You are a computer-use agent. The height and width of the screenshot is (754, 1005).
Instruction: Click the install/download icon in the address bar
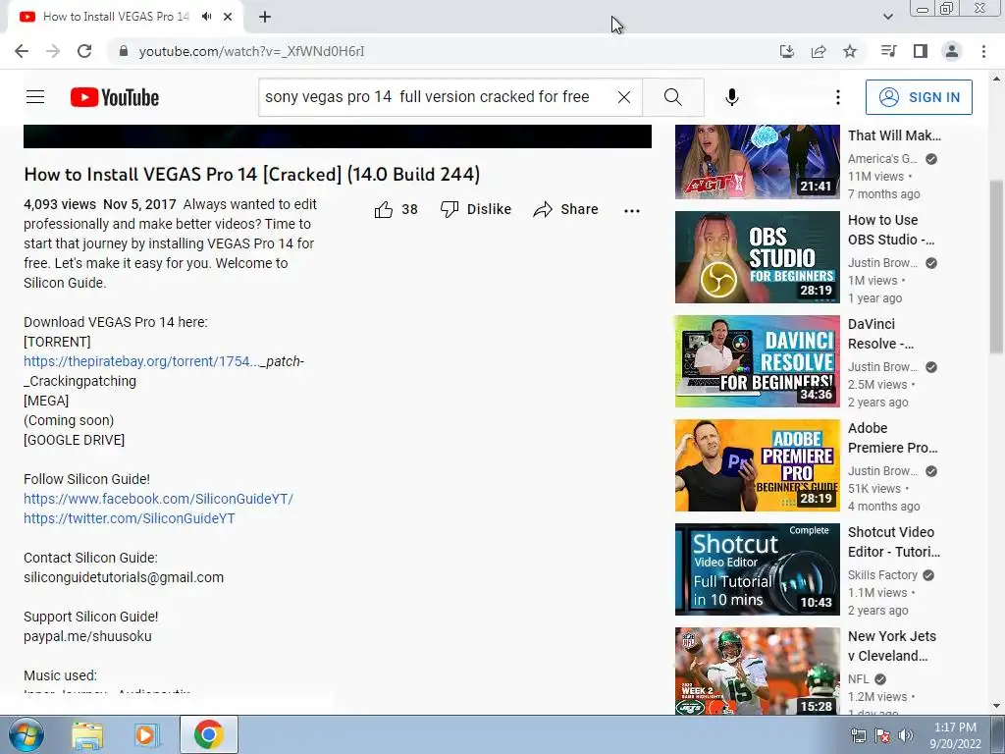787,51
